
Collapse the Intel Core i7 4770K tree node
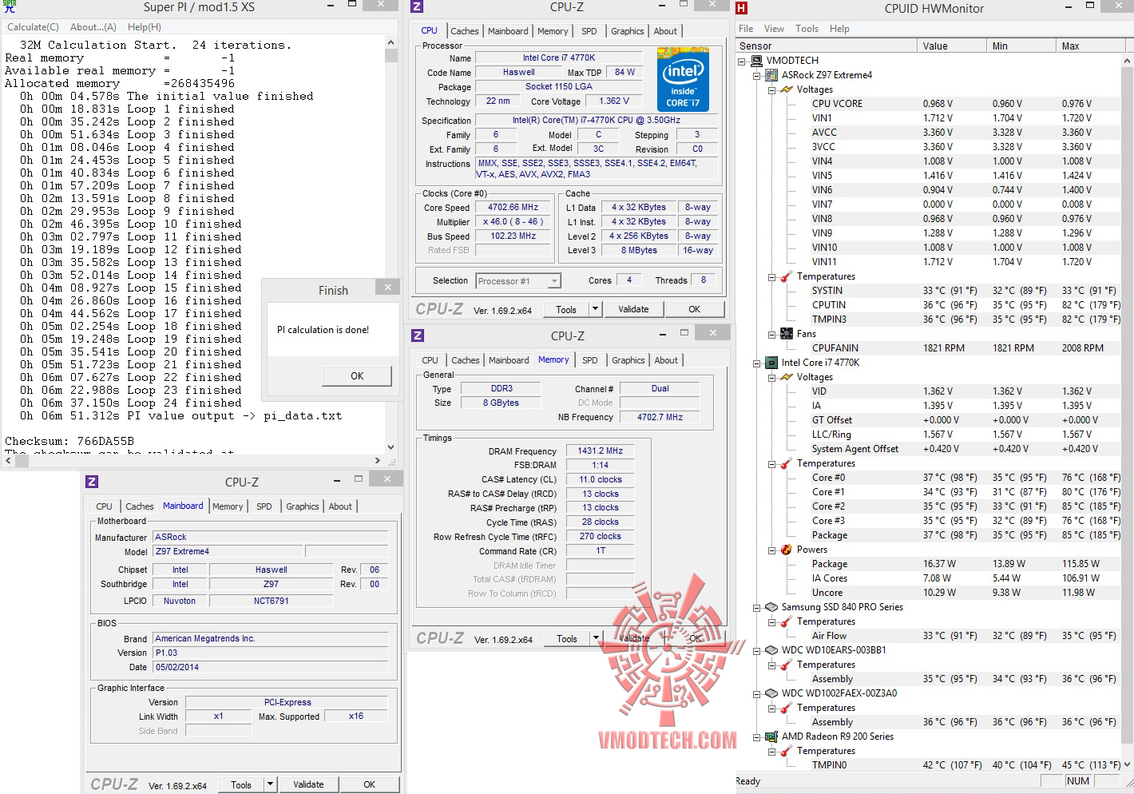pos(757,363)
